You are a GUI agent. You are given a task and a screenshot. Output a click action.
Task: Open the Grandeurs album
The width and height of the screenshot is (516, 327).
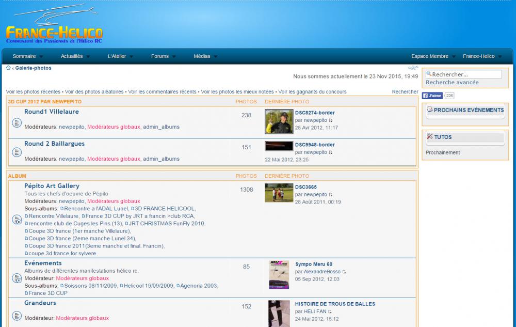40,303
